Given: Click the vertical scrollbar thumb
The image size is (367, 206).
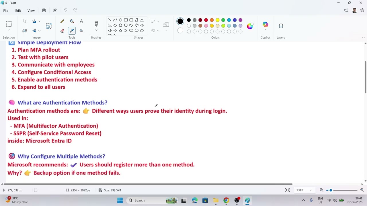Looking at the screenshot, I should [x=365, y=77].
